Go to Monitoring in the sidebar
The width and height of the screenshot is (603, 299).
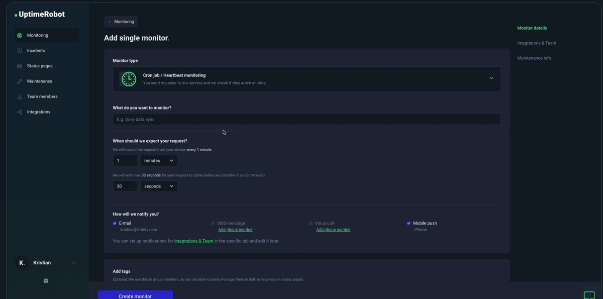(47, 35)
